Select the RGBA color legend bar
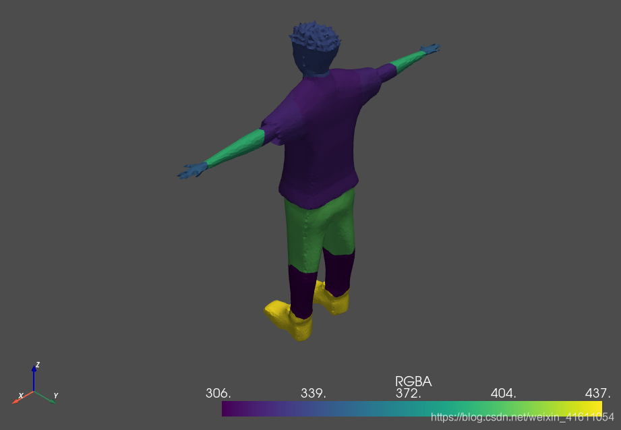The height and width of the screenshot is (430, 621). coord(411,408)
